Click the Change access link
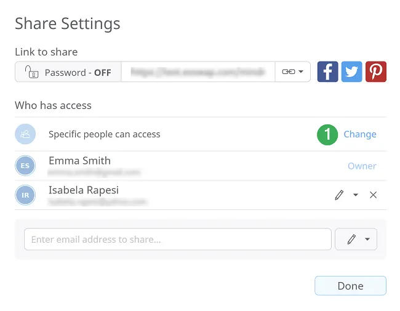The height and width of the screenshot is (311, 400). [x=359, y=134]
